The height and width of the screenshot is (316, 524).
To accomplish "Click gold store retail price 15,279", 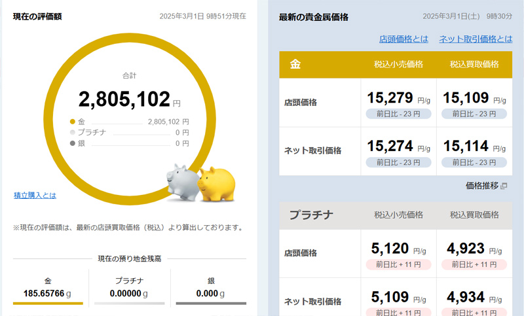I will point(390,97).
